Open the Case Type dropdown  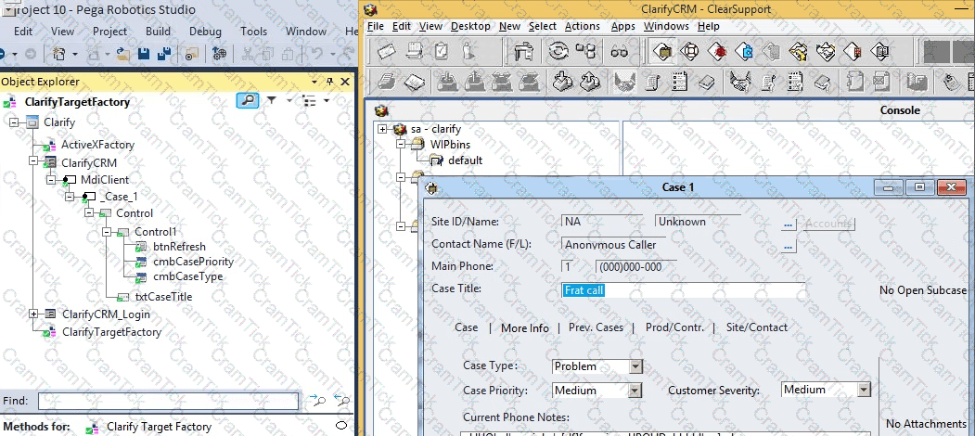[635, 366]
